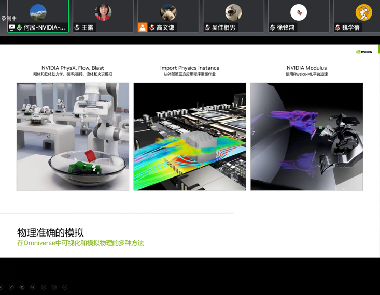Click the NVIDIA PhysX robot arm image
Viewport: 380px width, 295px height.
pos(73,137)
